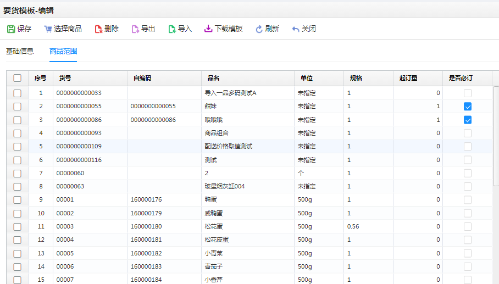499x284 pixels.
Task: Click the Save (保存) floppy icon
Action: pyautogui.click(x=11, y=29)
